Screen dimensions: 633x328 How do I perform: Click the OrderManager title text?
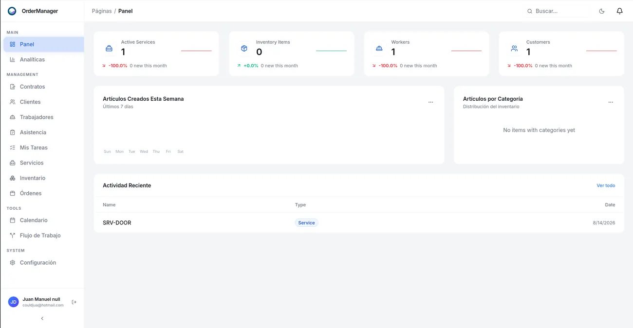pos(40,11)
